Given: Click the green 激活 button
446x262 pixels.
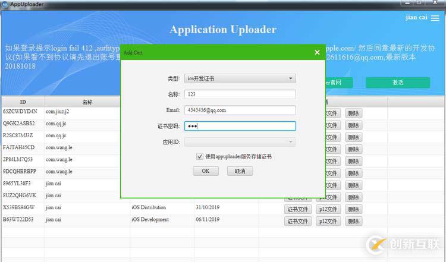Looking at the screenshot, I should [398, 83].
